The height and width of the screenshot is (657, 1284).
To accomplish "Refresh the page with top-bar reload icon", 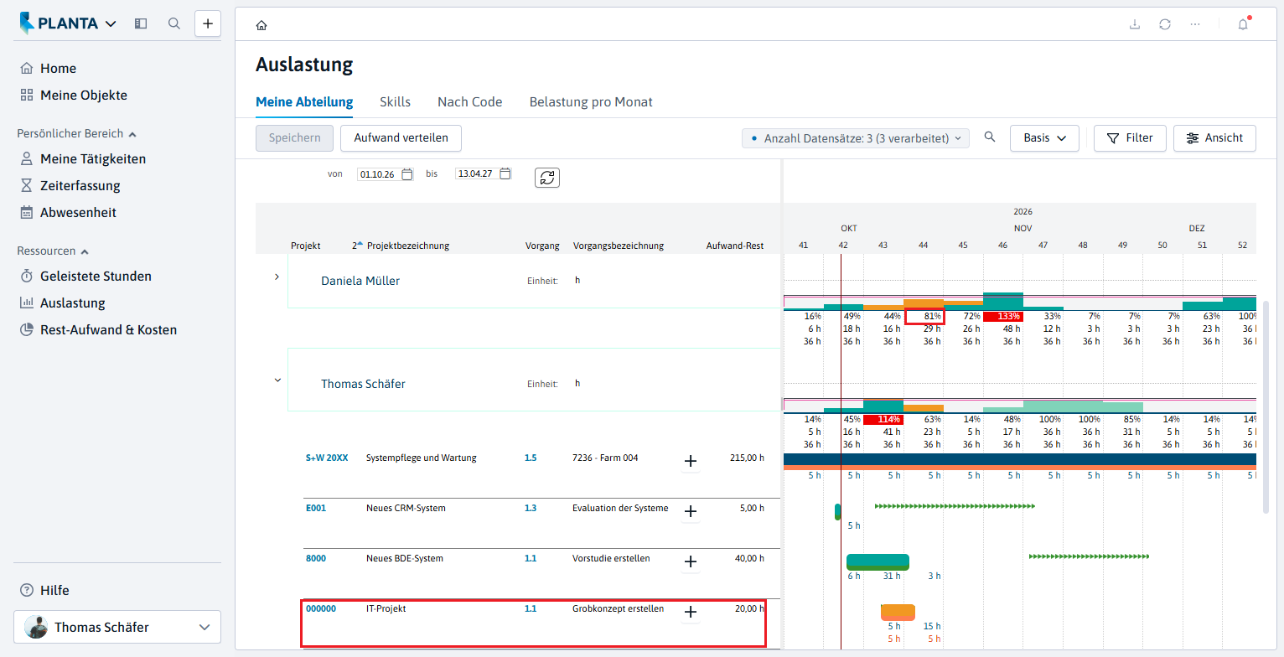I will coord(1165,24).
